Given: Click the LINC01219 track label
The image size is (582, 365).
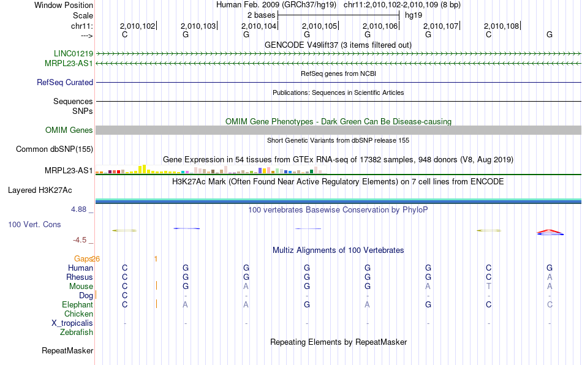Looking at the screenshot, I should click(x=74, y=53).
